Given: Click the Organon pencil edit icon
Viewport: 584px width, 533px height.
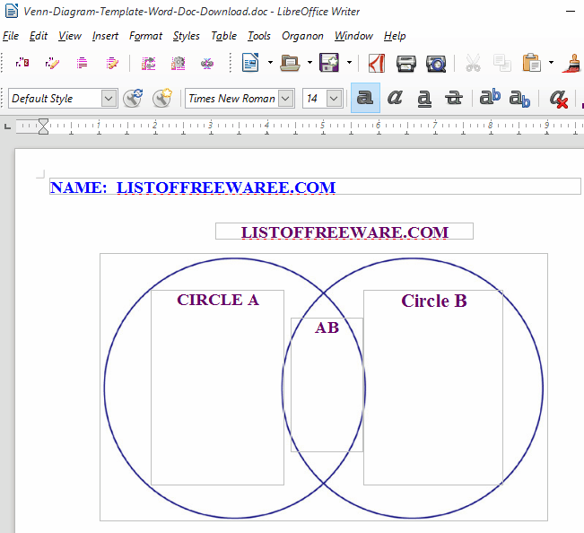Looking at the screenshot, I should click(52, 63).
